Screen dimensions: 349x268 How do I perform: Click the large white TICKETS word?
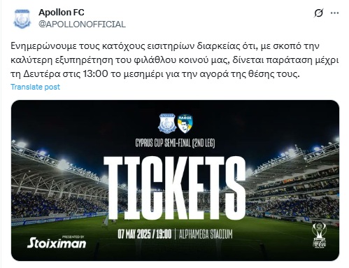[x=175, y=189]
